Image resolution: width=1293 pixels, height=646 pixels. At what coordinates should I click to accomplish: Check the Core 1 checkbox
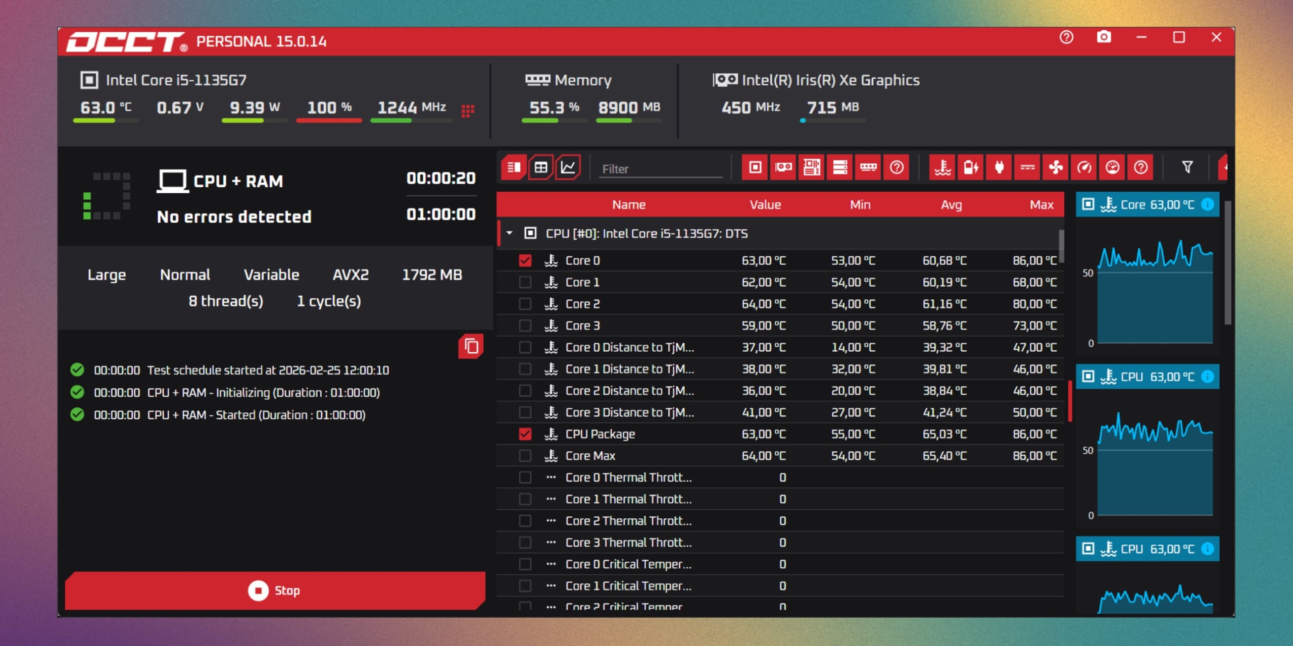point(525,282)
